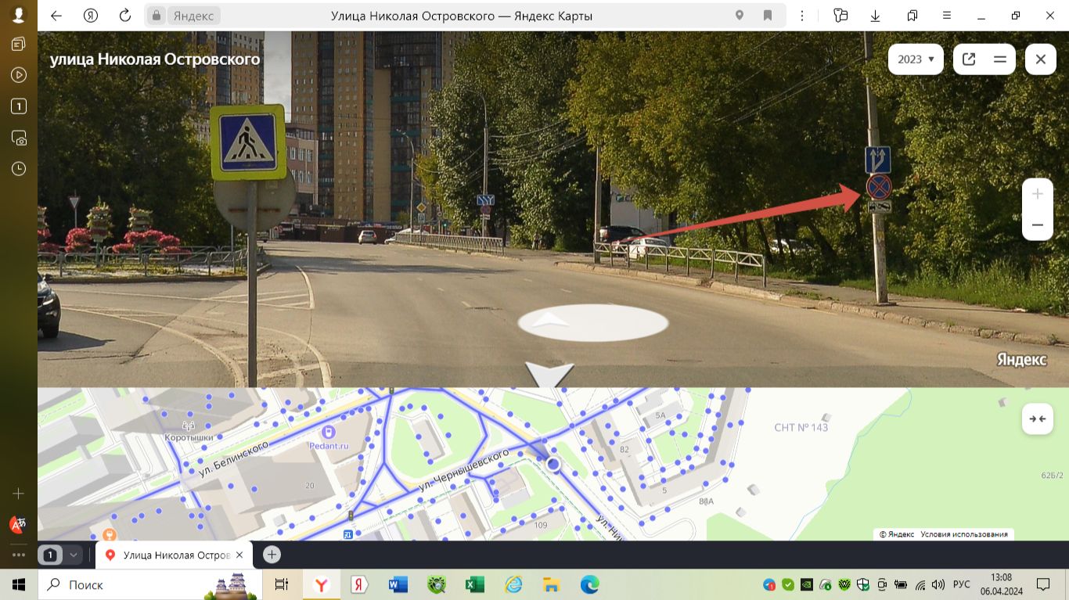Bookmark this page with the bookmark icon

coord(768,16)
